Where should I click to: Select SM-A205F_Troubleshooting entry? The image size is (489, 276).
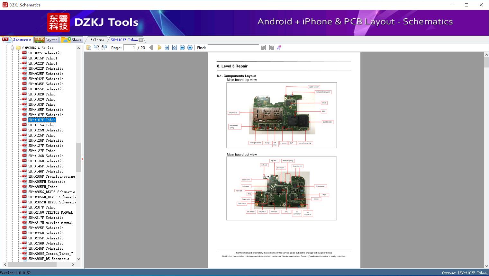tap(51, 176)
